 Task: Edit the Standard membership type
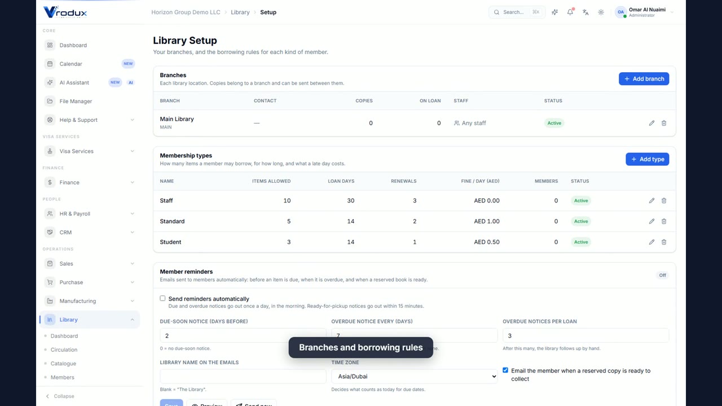[651, 221]
